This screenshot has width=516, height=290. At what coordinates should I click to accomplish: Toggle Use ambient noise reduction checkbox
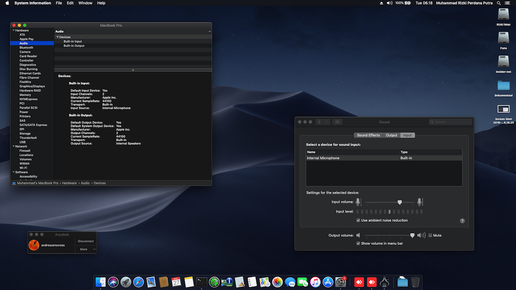point(359,220)
